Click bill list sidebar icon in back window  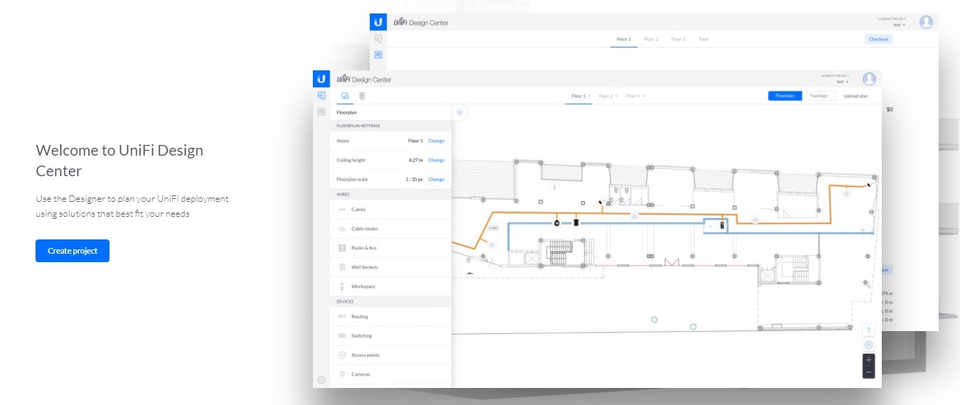pyautogui.click(x=378, y=55)
